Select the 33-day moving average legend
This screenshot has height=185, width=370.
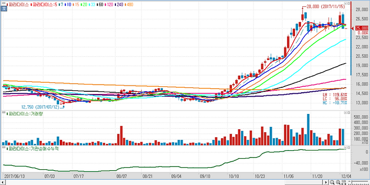point(92,4)
